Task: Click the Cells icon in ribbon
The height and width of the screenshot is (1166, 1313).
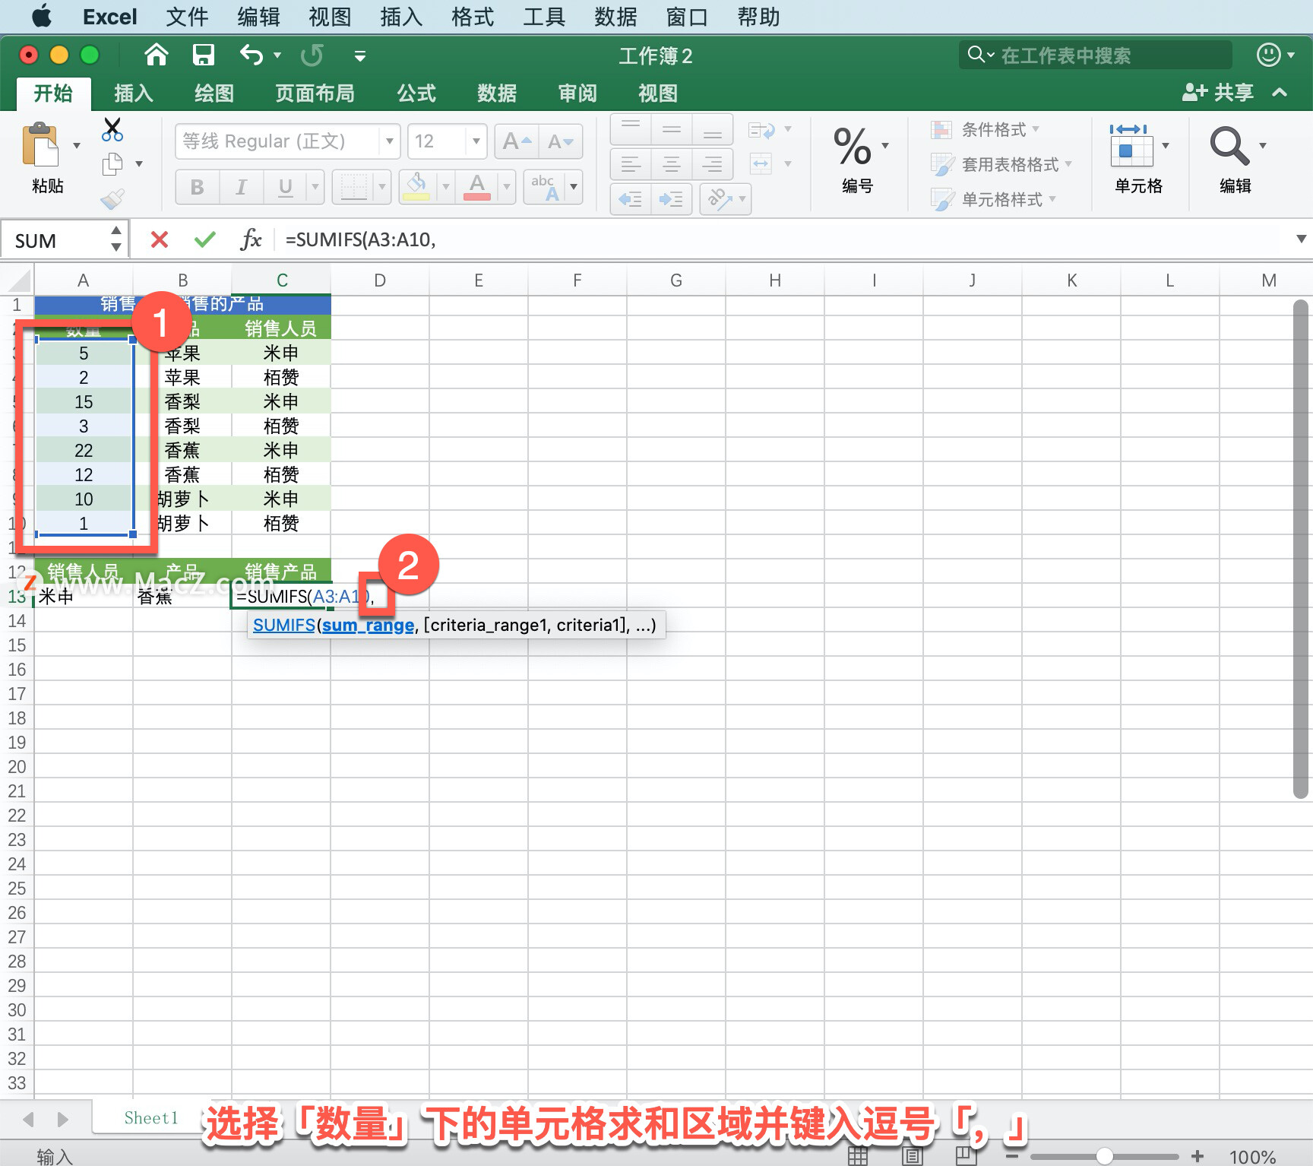Action: point(1131,144)
